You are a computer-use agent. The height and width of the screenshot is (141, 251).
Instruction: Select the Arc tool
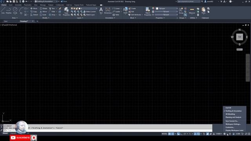point(21,11)
